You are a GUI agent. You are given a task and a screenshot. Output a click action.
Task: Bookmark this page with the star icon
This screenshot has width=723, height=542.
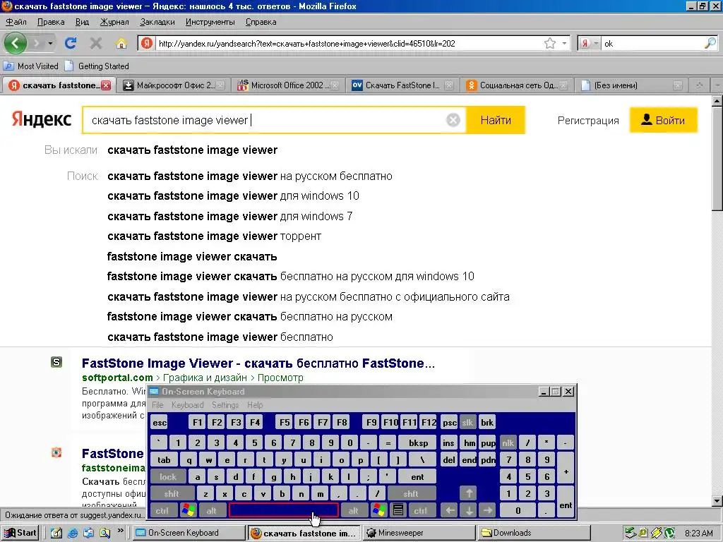click(x=549, y=43)
